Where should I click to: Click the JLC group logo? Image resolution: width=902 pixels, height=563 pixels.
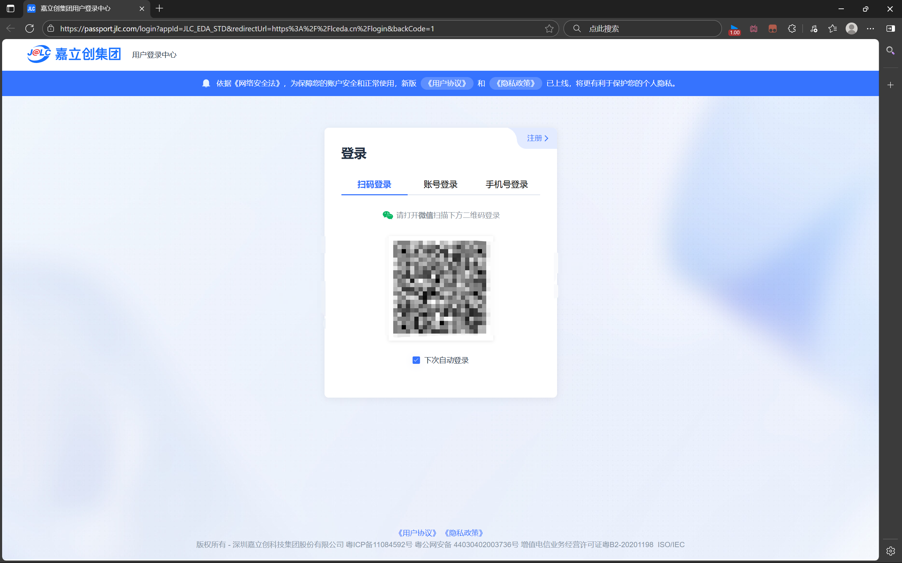[x=74, y=54]
